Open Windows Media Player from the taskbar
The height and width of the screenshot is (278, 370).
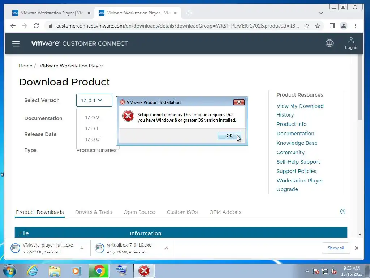77,271
